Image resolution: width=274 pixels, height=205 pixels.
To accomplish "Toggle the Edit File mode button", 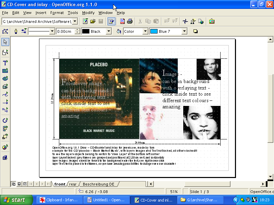I will [111, 21].
